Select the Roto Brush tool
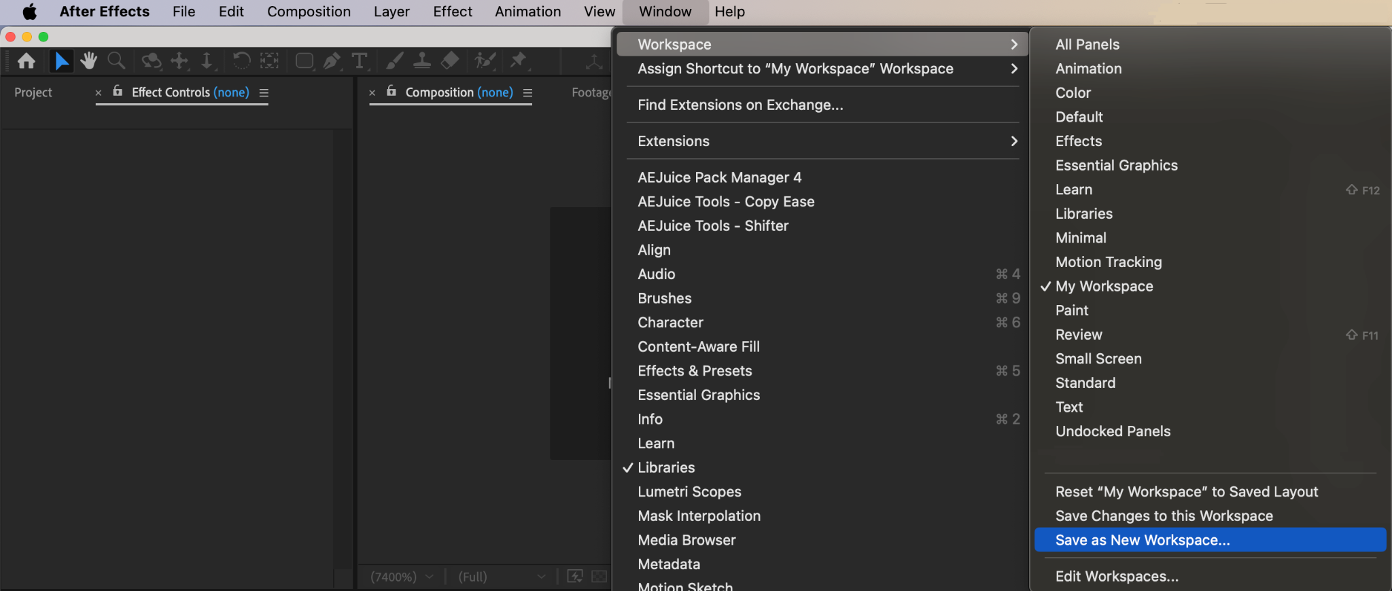The width and height of the screenshot is (1392, 591). (485, 61)
